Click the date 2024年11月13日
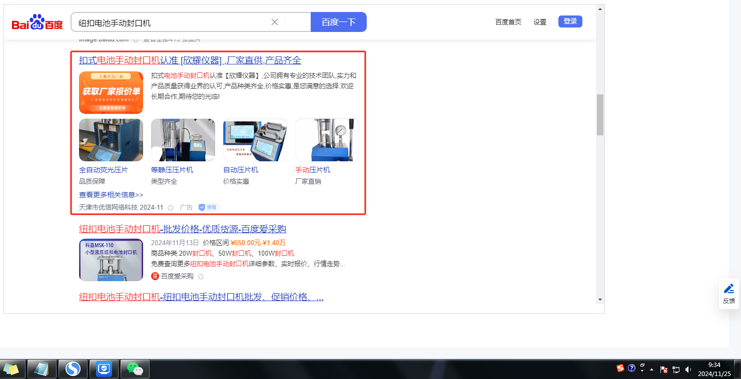 coord(175,243)
